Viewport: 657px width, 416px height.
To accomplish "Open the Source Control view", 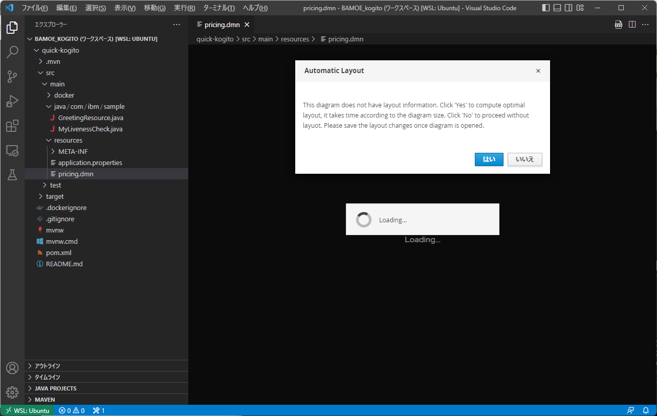I will (12, 77).
